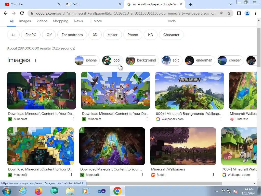Click the share page icon in address bar
Screen dimensions: 261x196
[x=221, y=13]
